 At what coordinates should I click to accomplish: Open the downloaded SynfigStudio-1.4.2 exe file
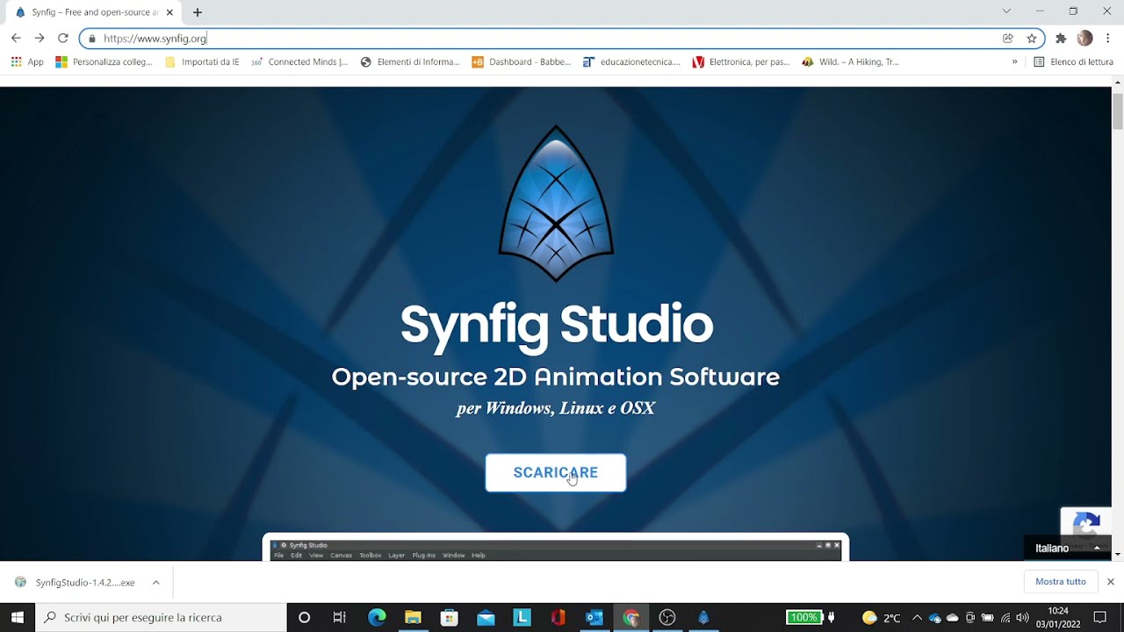pyautogui.click(x=76, y=582)
